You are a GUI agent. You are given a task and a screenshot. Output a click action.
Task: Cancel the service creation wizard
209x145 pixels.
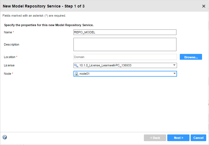coord(198,138)
